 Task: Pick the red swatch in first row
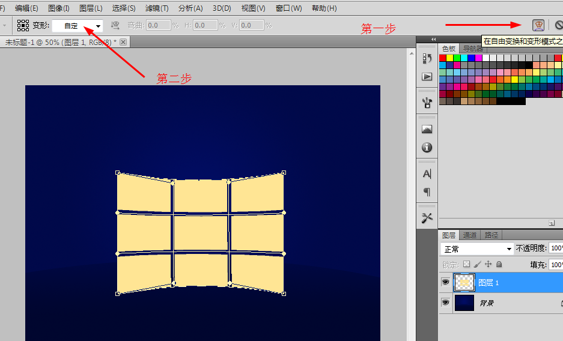point(443,58)
